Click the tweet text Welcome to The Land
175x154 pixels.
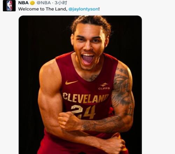[x=43, y=9]
